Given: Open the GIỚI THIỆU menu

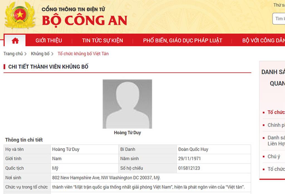Looking at the screenshot, I should (49, 41).
